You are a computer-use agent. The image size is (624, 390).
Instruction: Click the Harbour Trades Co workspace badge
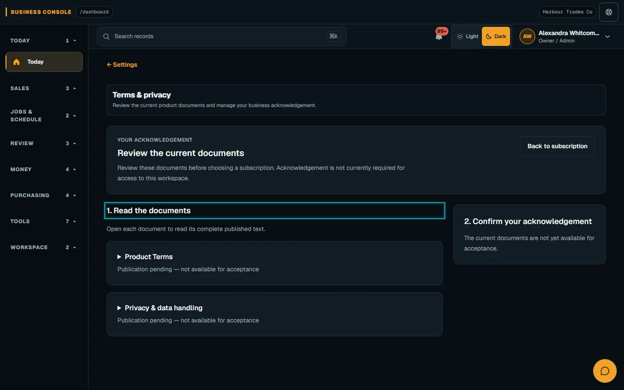pyautogui.click(x=567, y=12)
